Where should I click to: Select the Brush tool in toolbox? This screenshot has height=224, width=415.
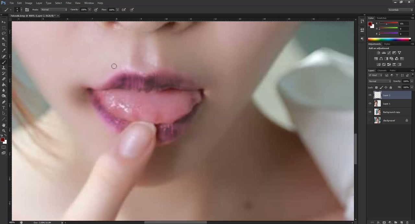pyautogui.click(x=4, y=62)
